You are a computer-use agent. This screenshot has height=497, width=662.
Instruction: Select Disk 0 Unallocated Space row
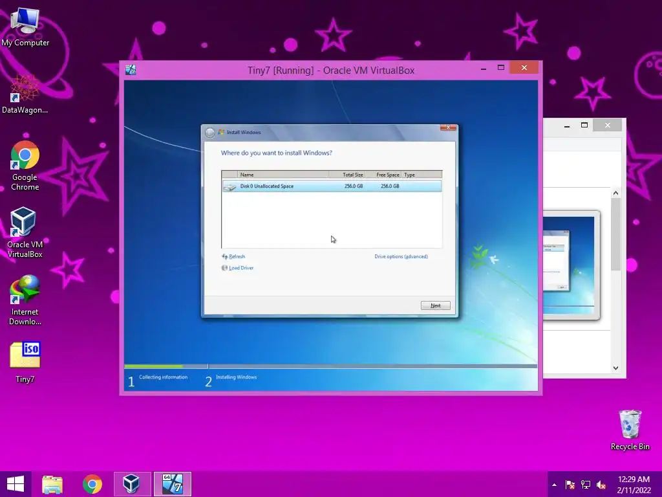point(332,186)
